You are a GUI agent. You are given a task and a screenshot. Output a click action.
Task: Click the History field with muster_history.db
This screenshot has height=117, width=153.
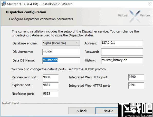pyautogui.click(x=122, y=60)
